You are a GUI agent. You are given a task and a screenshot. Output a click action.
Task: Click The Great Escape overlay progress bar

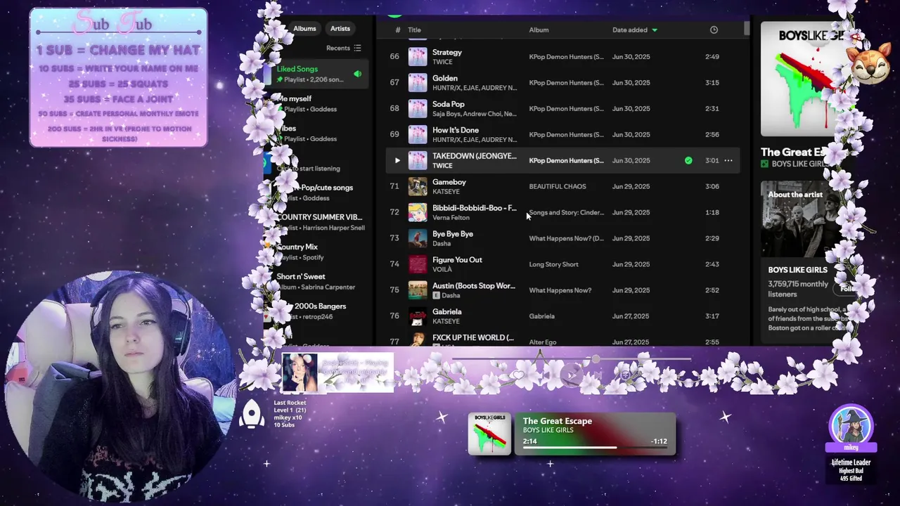[595, 447]
